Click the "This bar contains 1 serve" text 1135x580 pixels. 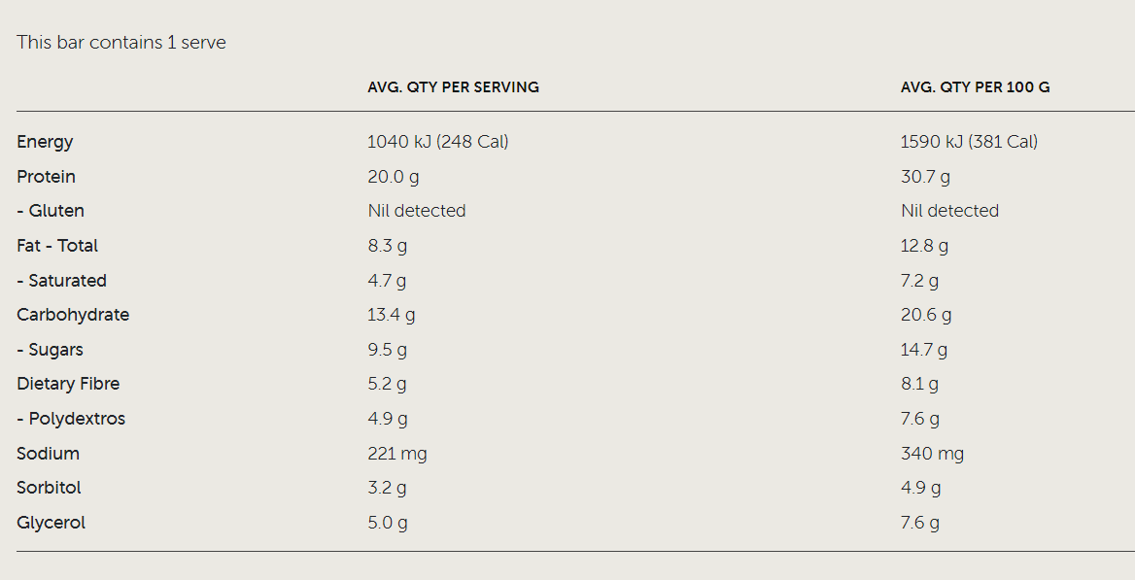121,43
